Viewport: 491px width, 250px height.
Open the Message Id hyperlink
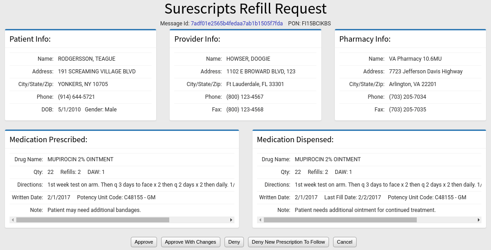[x=237, y=23]
